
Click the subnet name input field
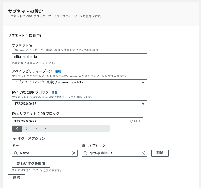79,57
